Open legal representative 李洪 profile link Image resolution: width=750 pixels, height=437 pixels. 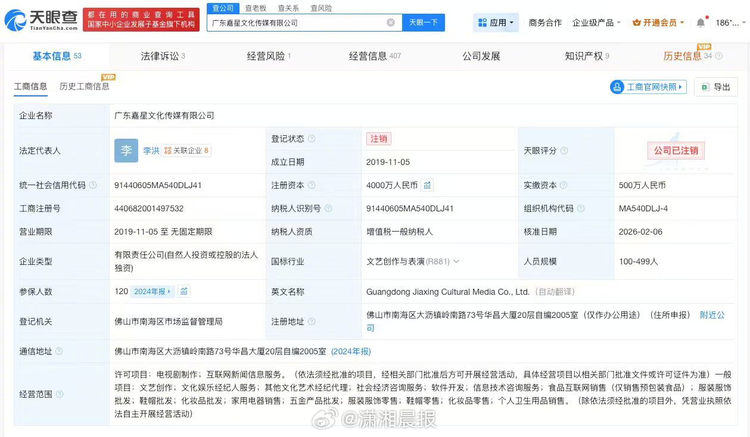151,151
